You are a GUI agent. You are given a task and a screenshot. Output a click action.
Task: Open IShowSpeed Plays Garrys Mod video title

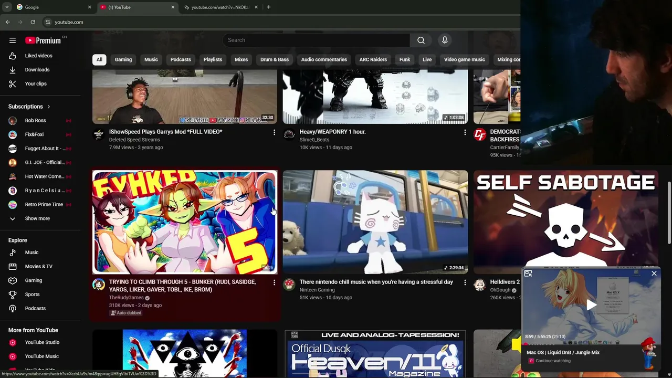pyautogui.click(x=165, y=132)
